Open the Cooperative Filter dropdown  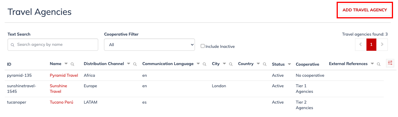coord(149,45)
